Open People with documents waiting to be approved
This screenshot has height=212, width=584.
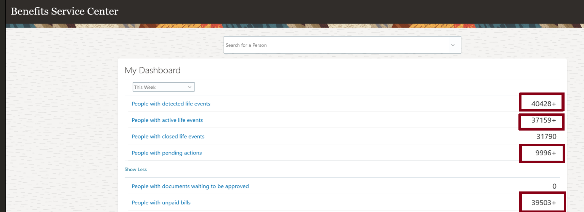(190, 186)
